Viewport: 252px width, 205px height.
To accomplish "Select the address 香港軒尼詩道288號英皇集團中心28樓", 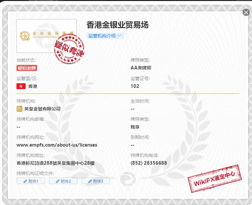I will point(56,163).
